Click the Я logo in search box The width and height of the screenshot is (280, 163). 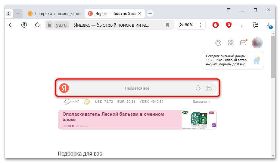click(64, 88)
